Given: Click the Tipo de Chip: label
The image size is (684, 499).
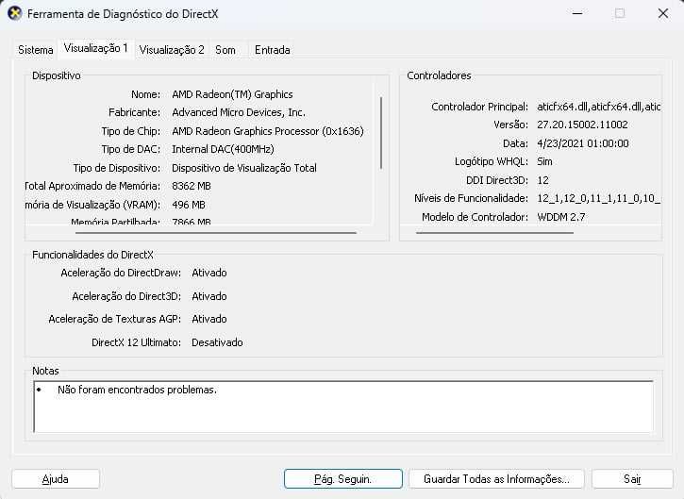Looking at the screenshot, I should pos(131,131).
